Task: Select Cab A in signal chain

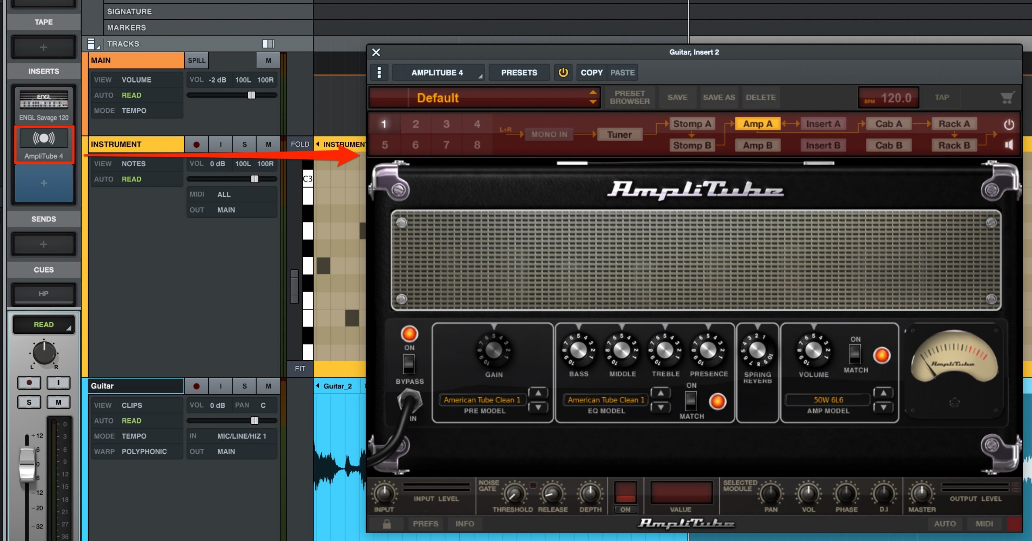Action: [x=888, y=124]
